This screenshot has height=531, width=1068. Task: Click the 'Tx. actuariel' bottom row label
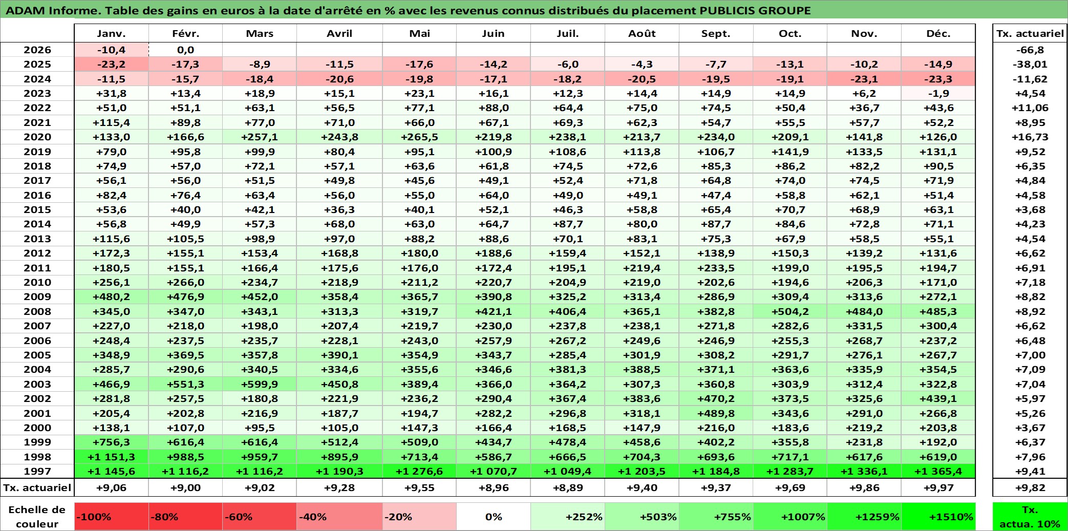pyautogui.click(x=37, y=487)
